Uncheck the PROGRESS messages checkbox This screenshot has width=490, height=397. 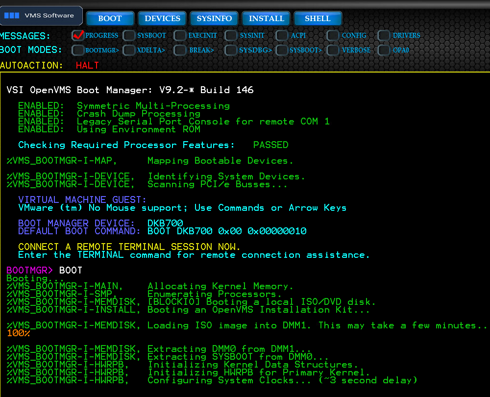(78, 35)
